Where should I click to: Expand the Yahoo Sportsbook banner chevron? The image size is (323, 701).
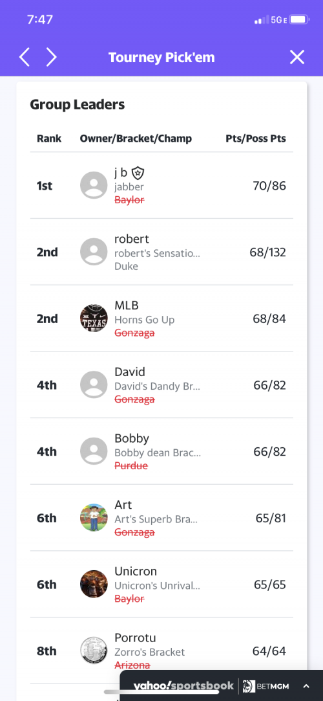click(x=306, y=686)
